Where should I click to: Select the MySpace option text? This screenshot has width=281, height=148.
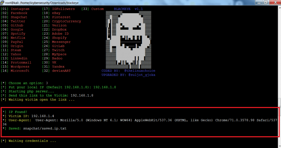(x=59, y=54)
